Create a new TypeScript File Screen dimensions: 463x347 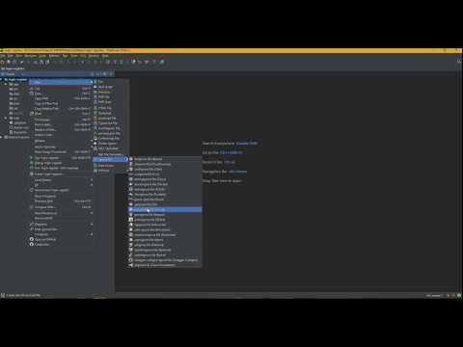(x=111, y=123)
